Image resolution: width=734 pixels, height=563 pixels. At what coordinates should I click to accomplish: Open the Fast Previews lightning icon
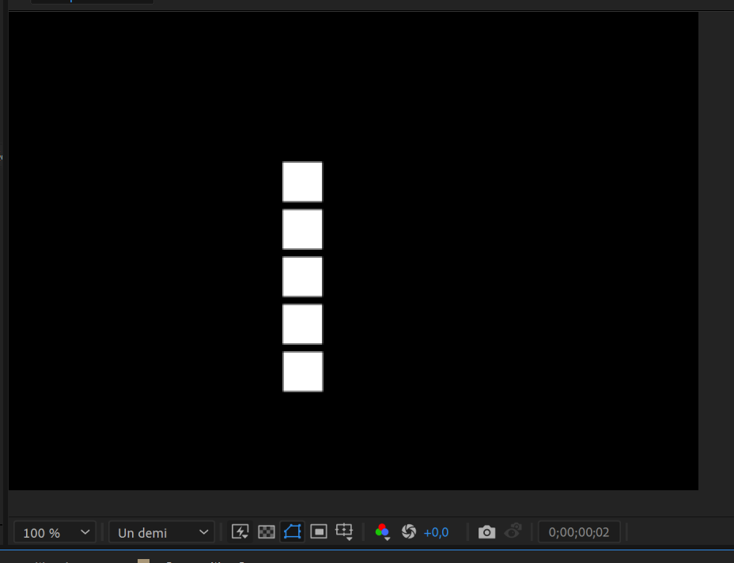point(240,532)
